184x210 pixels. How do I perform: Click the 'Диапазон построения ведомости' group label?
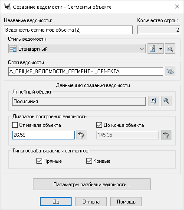pos(49,116)
